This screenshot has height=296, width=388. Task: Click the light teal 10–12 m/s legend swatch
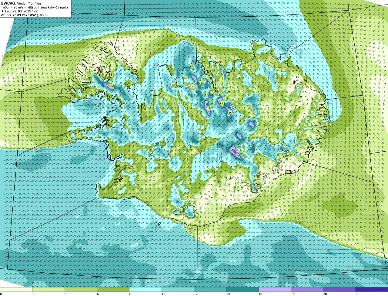[178, 290]
